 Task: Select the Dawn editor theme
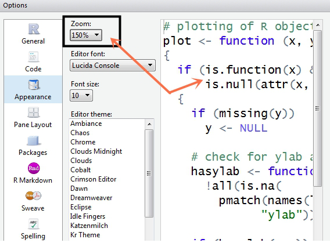[x=79, y=189]
